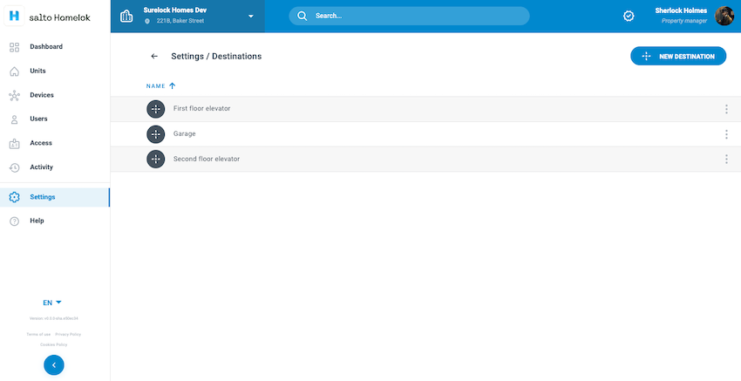Click the Sherlock Holmes user name

pyautogui.click(x=681, y=10)
